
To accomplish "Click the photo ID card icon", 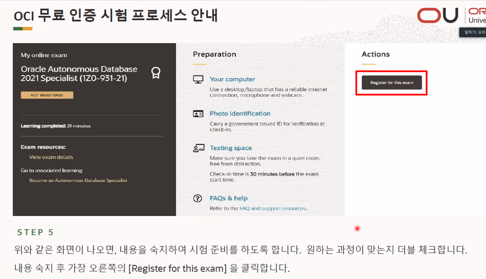I will (x=198, y=114).
